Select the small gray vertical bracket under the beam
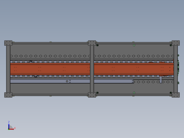The height and width of the screenshot is (138, 184). click(x=161, y=80)
